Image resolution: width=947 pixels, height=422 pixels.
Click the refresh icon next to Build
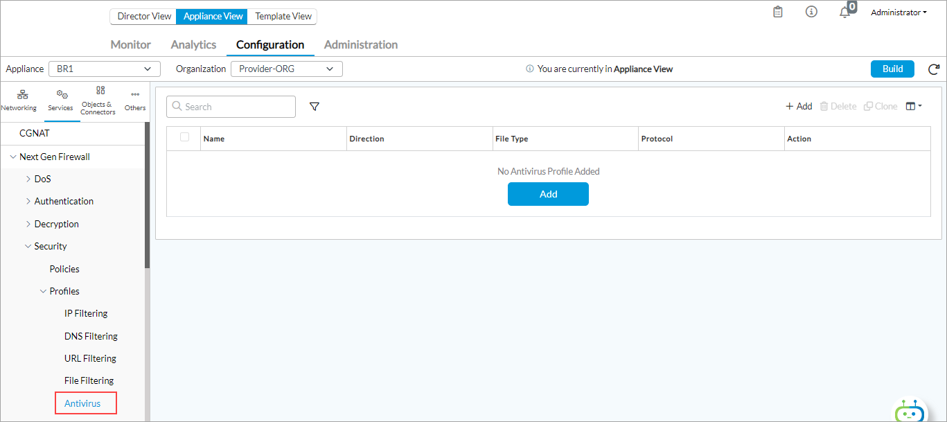tap(934, 69)
